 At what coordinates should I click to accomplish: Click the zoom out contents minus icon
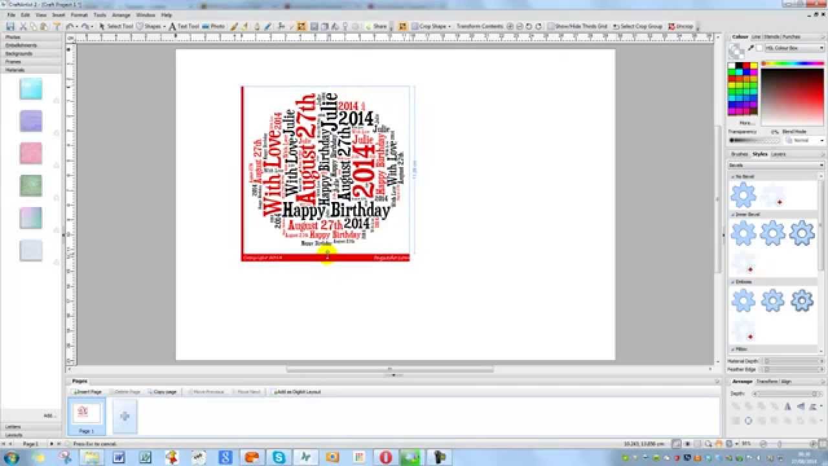[x=519, y=27]
